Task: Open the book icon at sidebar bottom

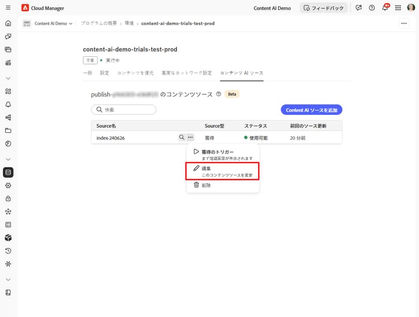Action: [8, 292]
